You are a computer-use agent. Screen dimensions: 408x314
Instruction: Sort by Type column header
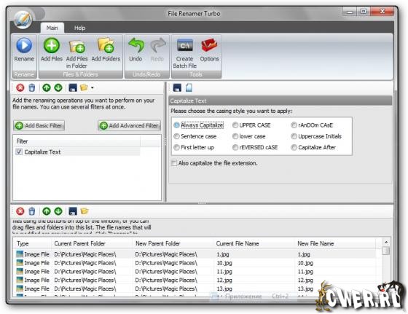[33, 244]
